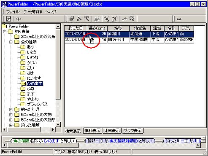The width and height of the screenshot is (208, 156).
Task: Click the list-with-pen toolbar icon
Action: tap(87, 19)
